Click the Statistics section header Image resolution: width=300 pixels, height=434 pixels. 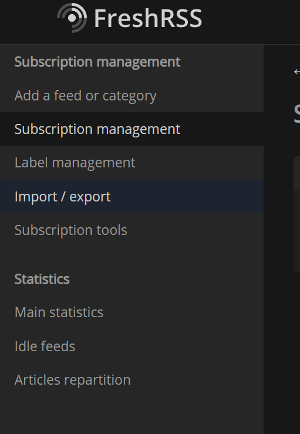point(42,279)
